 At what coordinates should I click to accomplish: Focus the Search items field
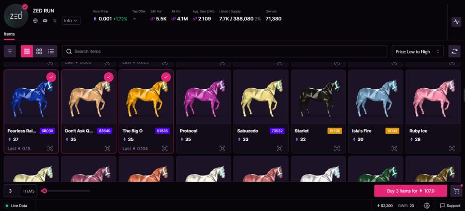225,52
